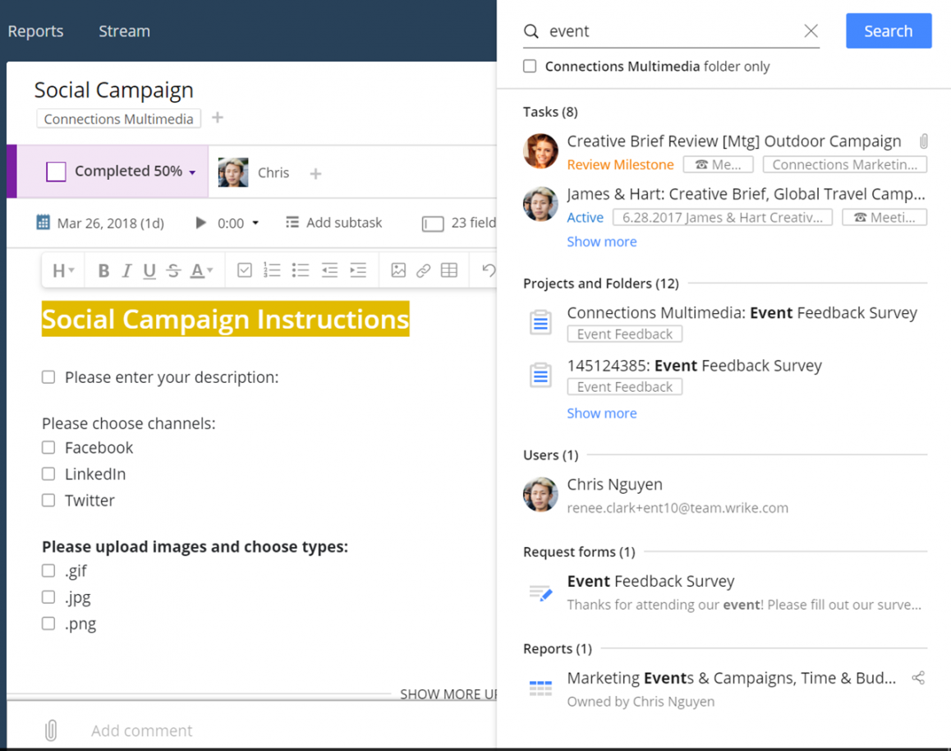
Task: Decrease the indent of the text
Action: coord(329,270)
